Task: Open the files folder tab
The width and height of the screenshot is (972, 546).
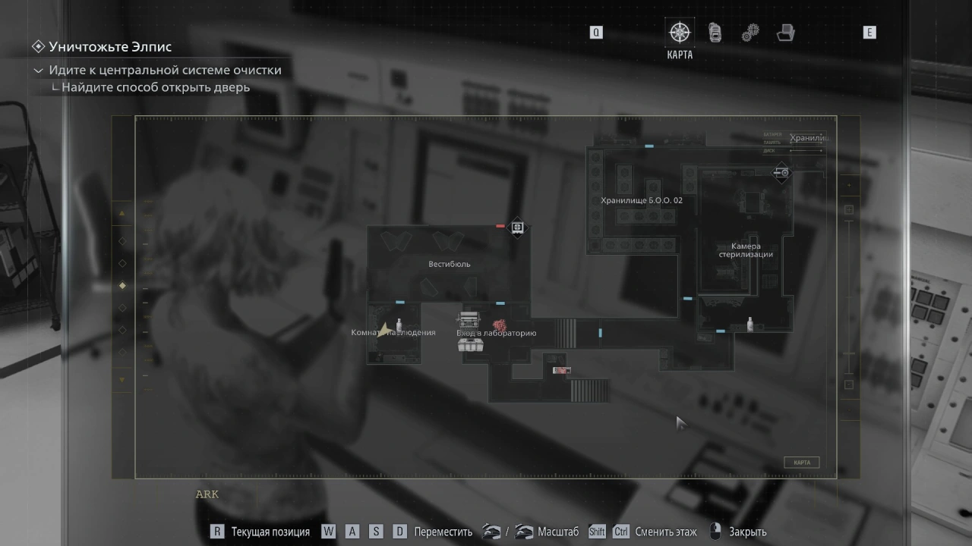Action: coord(786,33)
